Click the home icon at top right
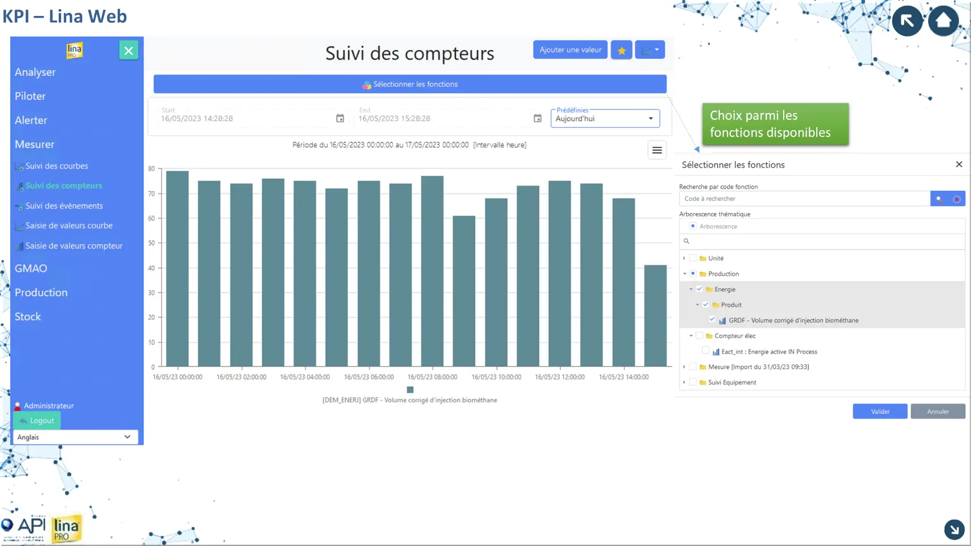Screen dimensions: 971x546 943,21
